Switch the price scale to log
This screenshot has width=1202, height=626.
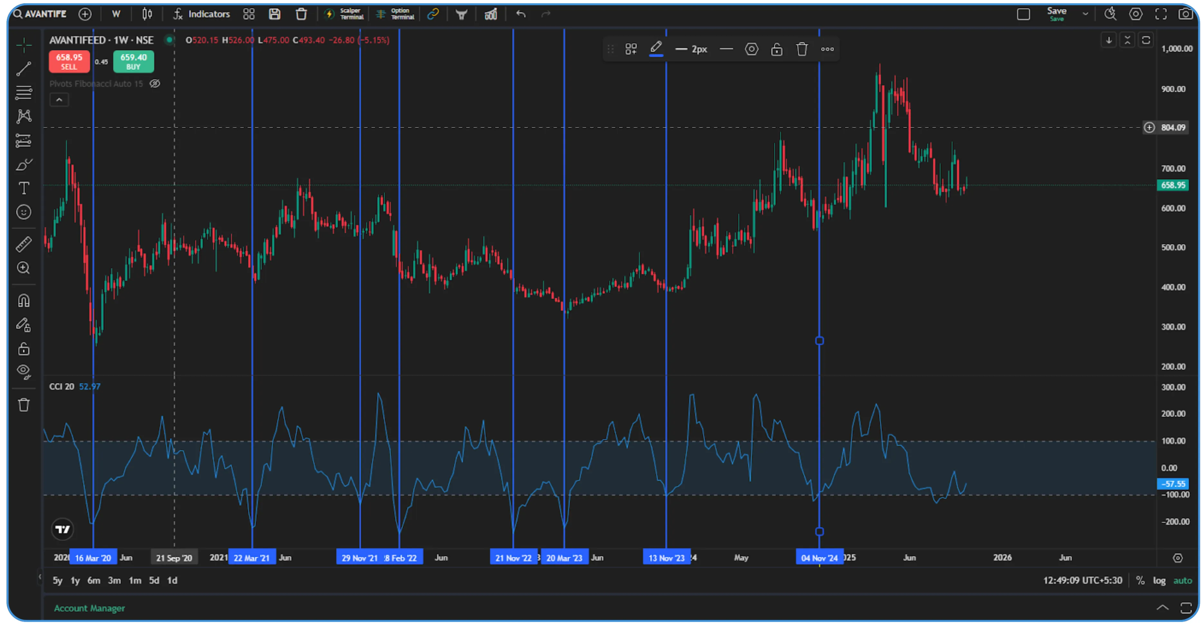1160,580
